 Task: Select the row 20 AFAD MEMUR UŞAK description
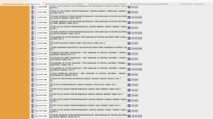[90, 106]
